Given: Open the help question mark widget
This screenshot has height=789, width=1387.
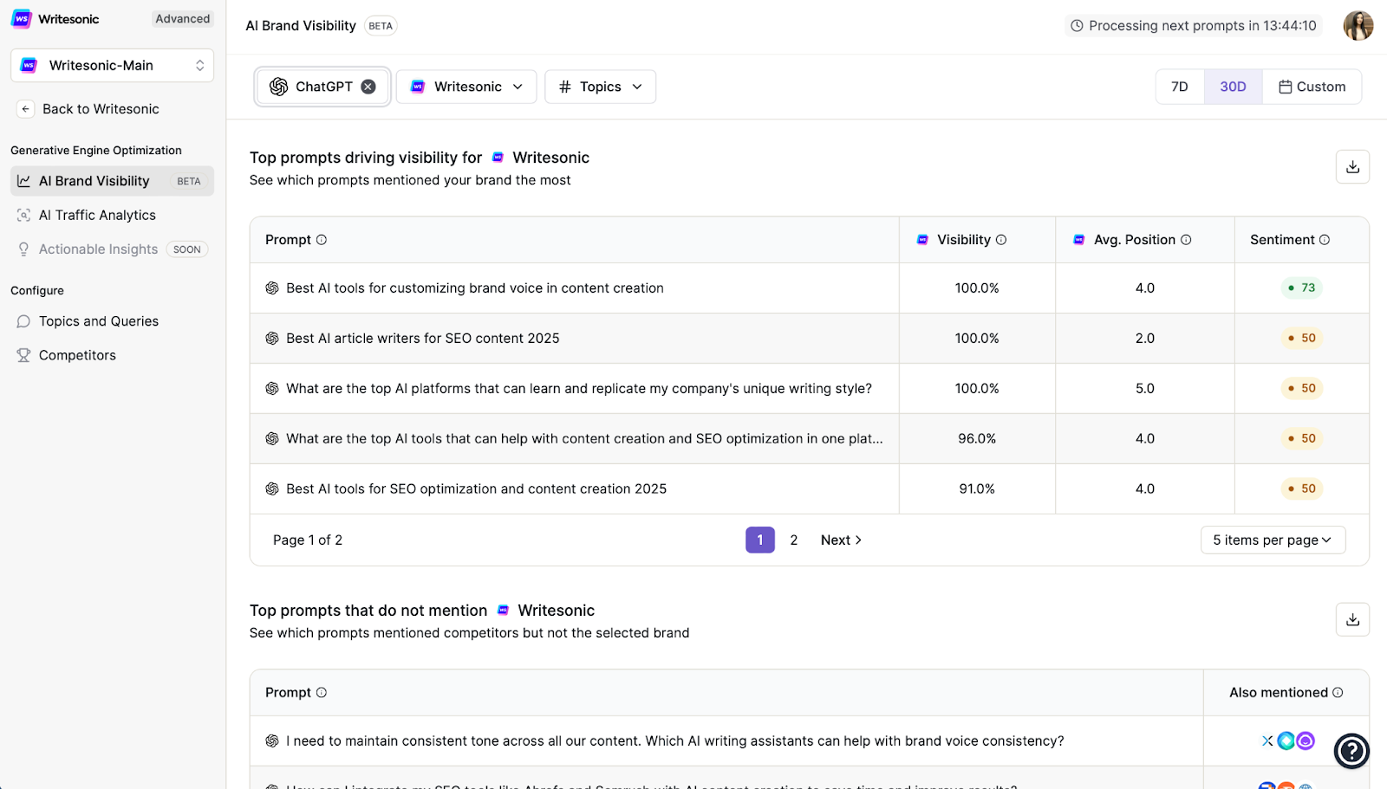Looking at the screenshot, I should click(1352, 752).
